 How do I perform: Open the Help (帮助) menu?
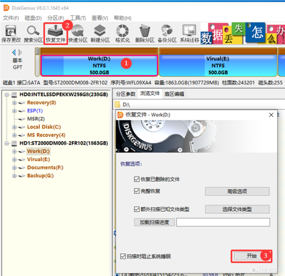point(122,18)
